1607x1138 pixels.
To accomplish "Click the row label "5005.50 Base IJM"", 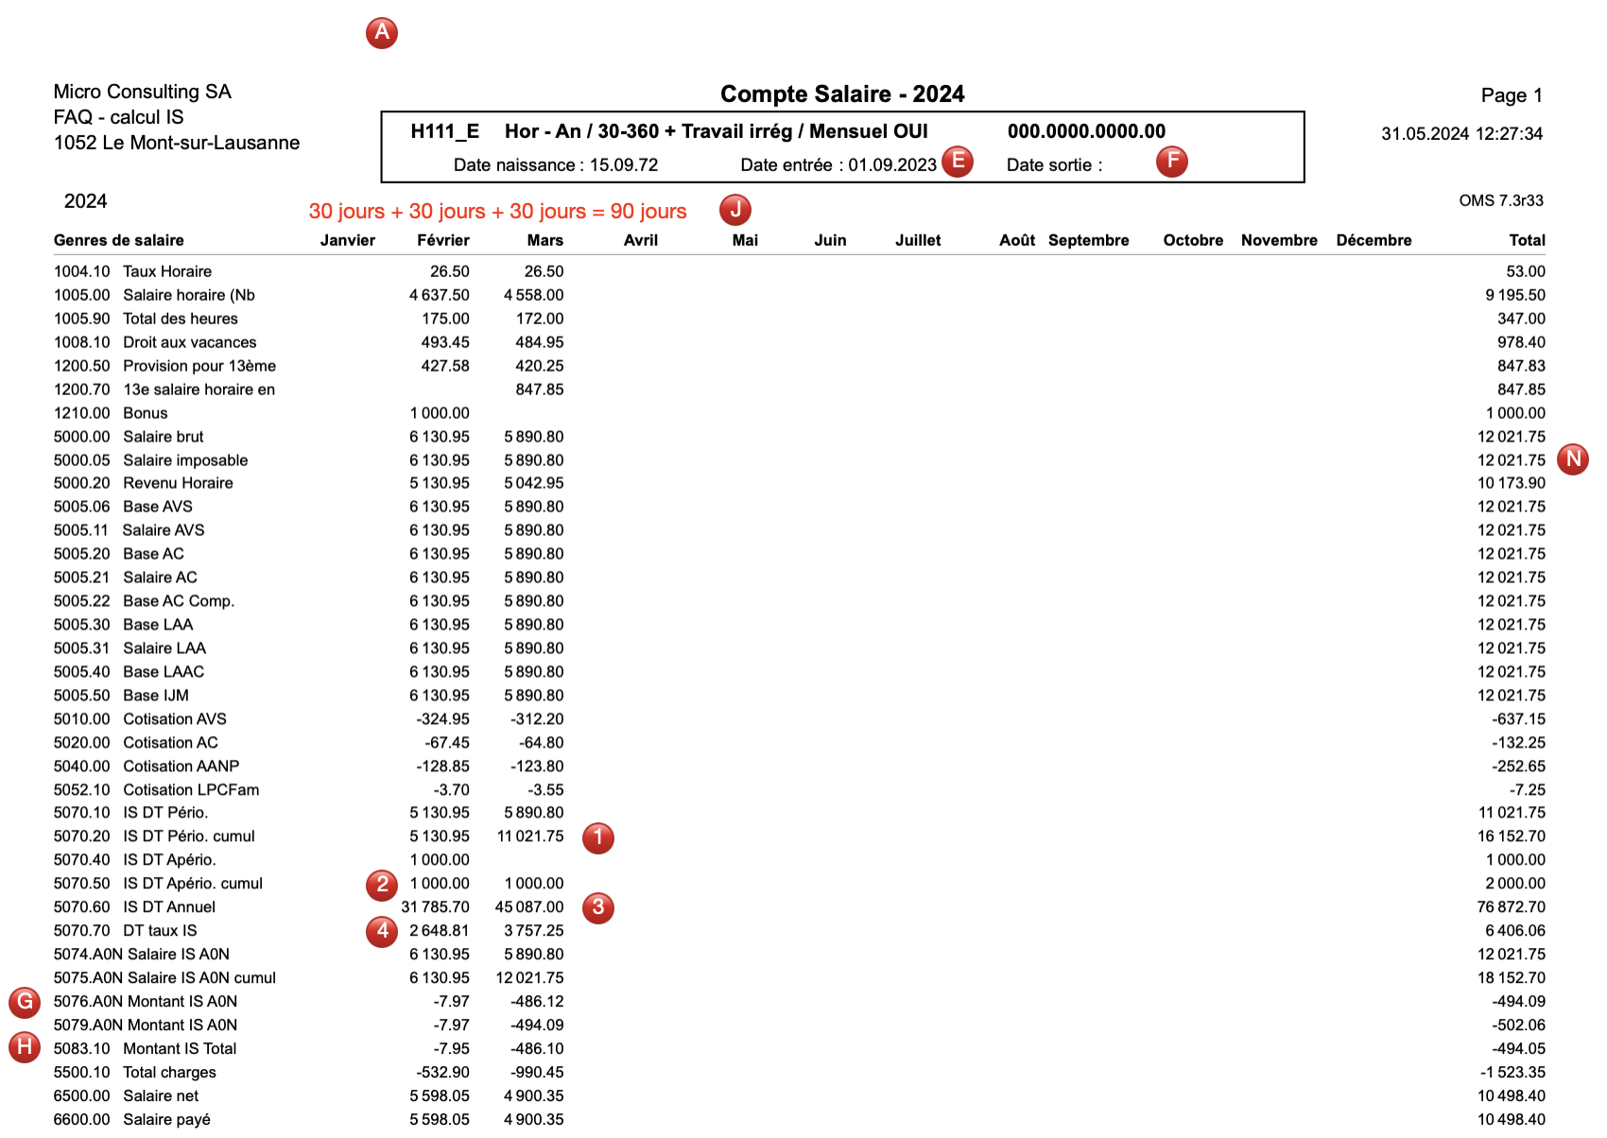I will coord(121,696).
